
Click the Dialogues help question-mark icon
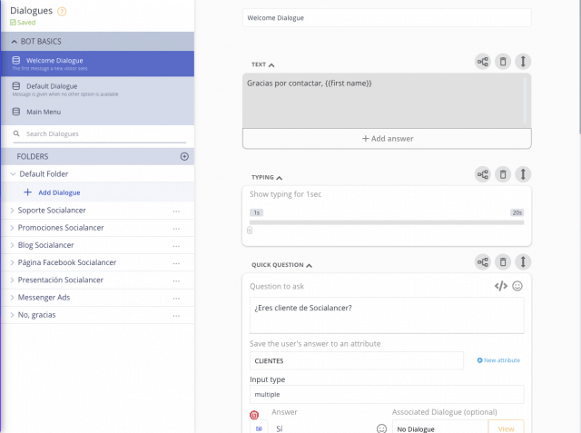pyautogui.click(x=62, y=12)
